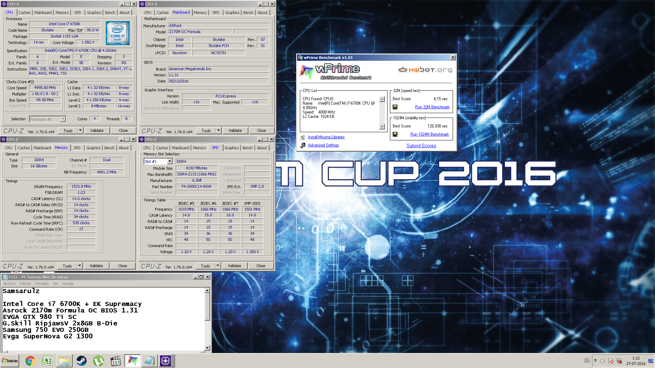This screenshot has height=368, width=655.
Task: Open the Advanced Settings link
Action: click(x=323, y=145)
